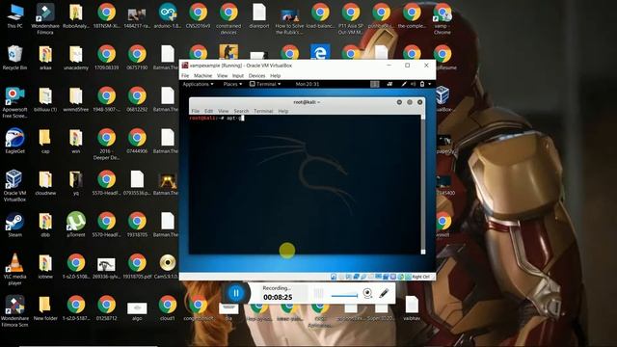
Task: Click the 'root@kali: ~' terminal title bar
Action: click(x=307, y=102)
